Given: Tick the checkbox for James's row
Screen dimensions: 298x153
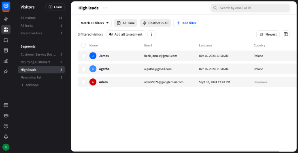Looking at the screenshot, I should click(84, 56).
